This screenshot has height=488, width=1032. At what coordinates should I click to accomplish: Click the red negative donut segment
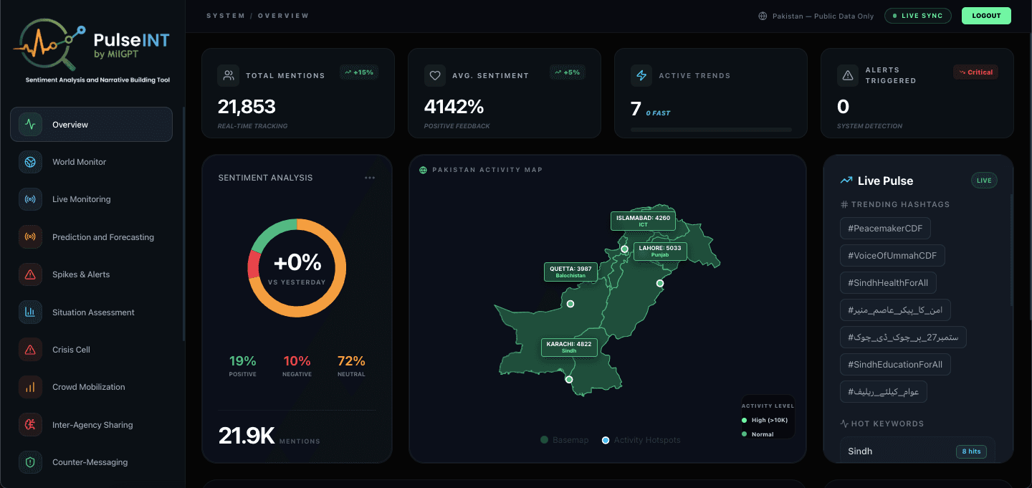click(254, 264)
